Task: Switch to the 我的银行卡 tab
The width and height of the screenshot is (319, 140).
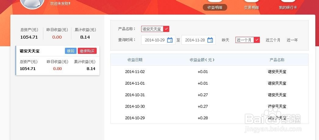Action: (288, 8)
